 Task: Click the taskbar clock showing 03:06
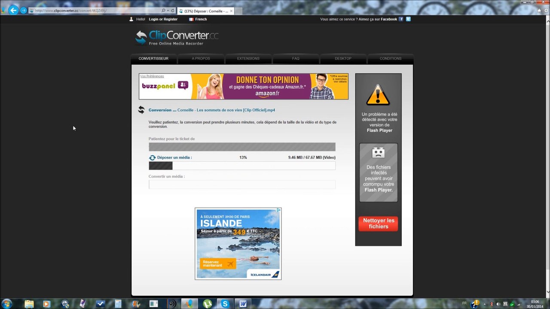tap(535, 304)
